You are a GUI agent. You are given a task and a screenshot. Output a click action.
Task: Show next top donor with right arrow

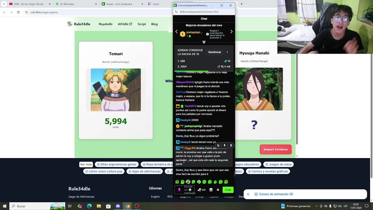click(x=231, y=32)
